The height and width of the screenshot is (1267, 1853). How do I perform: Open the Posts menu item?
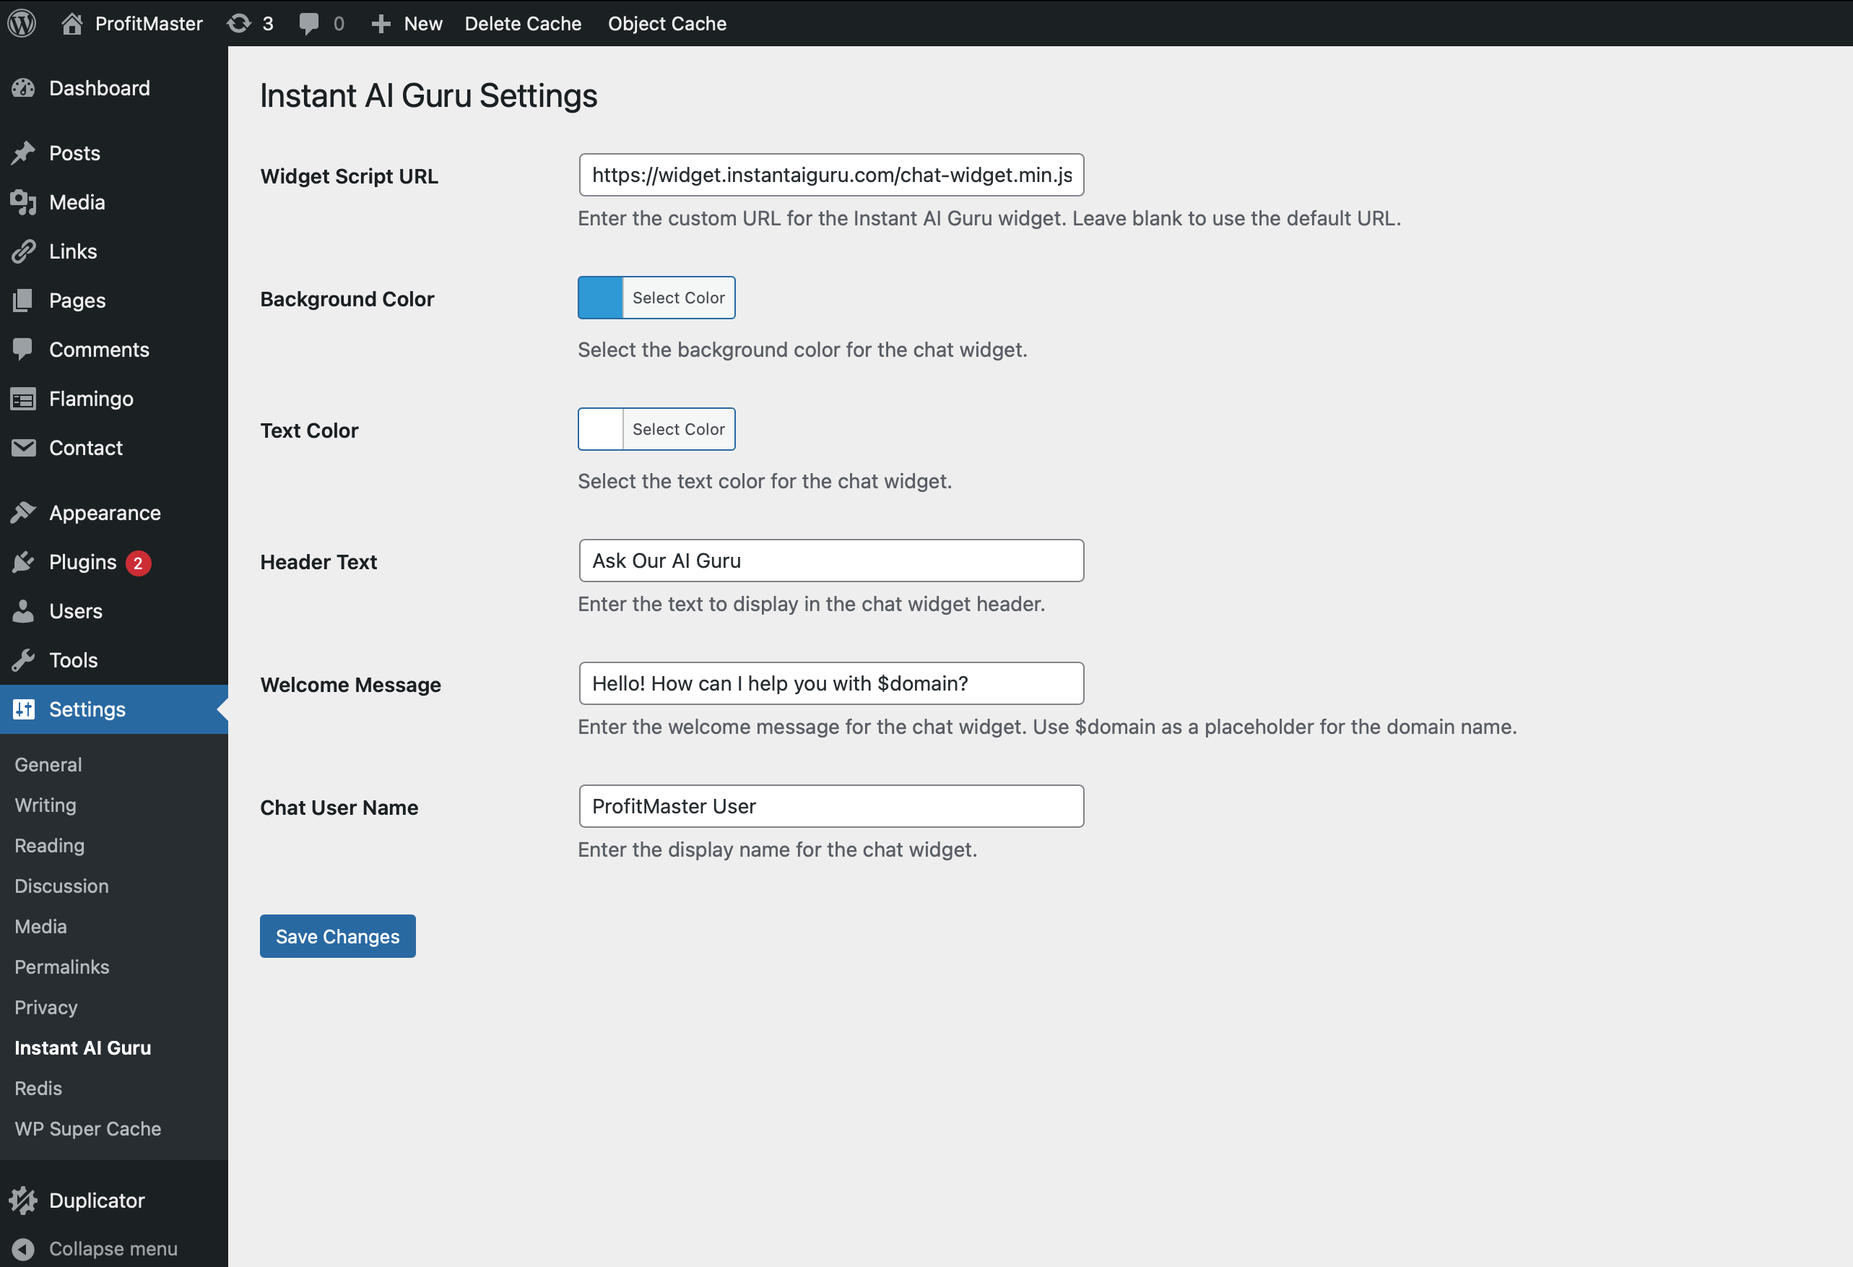click(x=114, y=153)
